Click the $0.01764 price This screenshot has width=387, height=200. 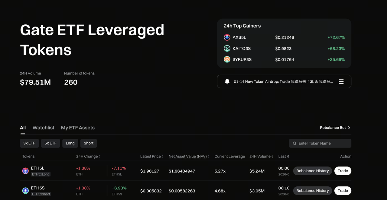[285, 59]
